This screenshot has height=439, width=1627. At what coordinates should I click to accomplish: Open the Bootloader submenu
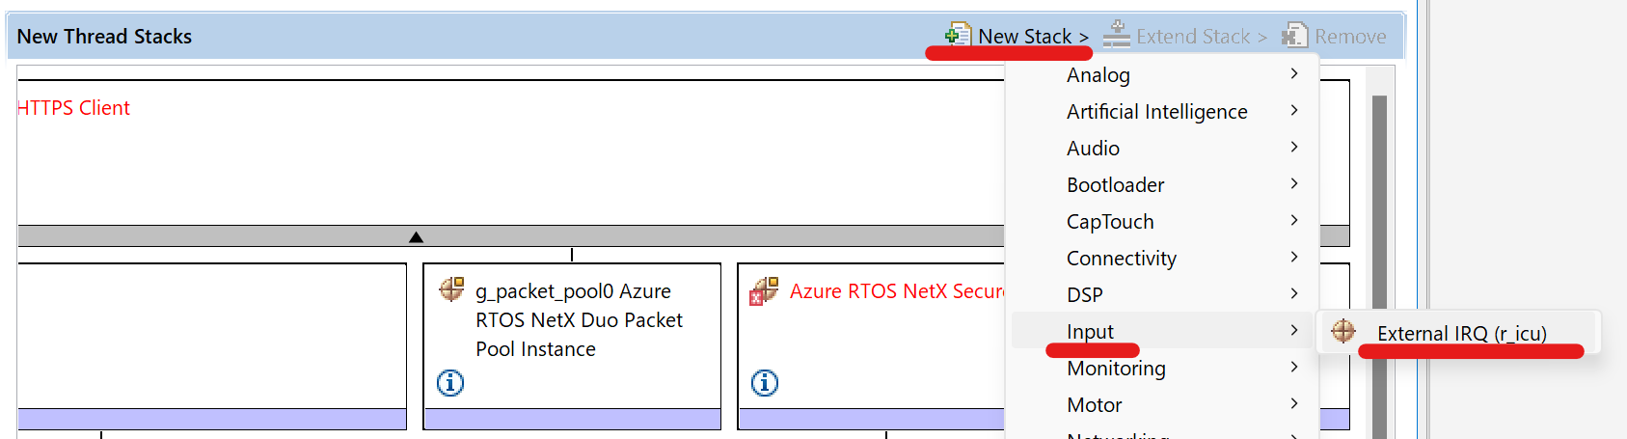click(x=1162, y=184)
